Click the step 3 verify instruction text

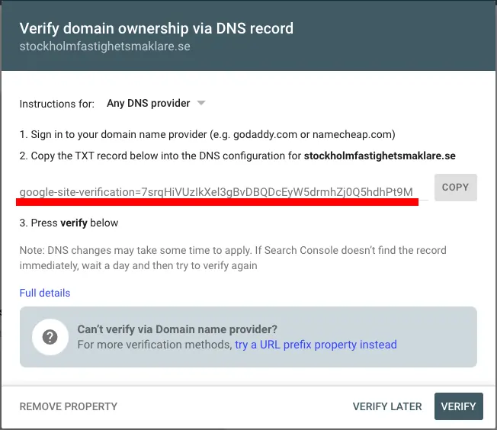click(69, 223)
